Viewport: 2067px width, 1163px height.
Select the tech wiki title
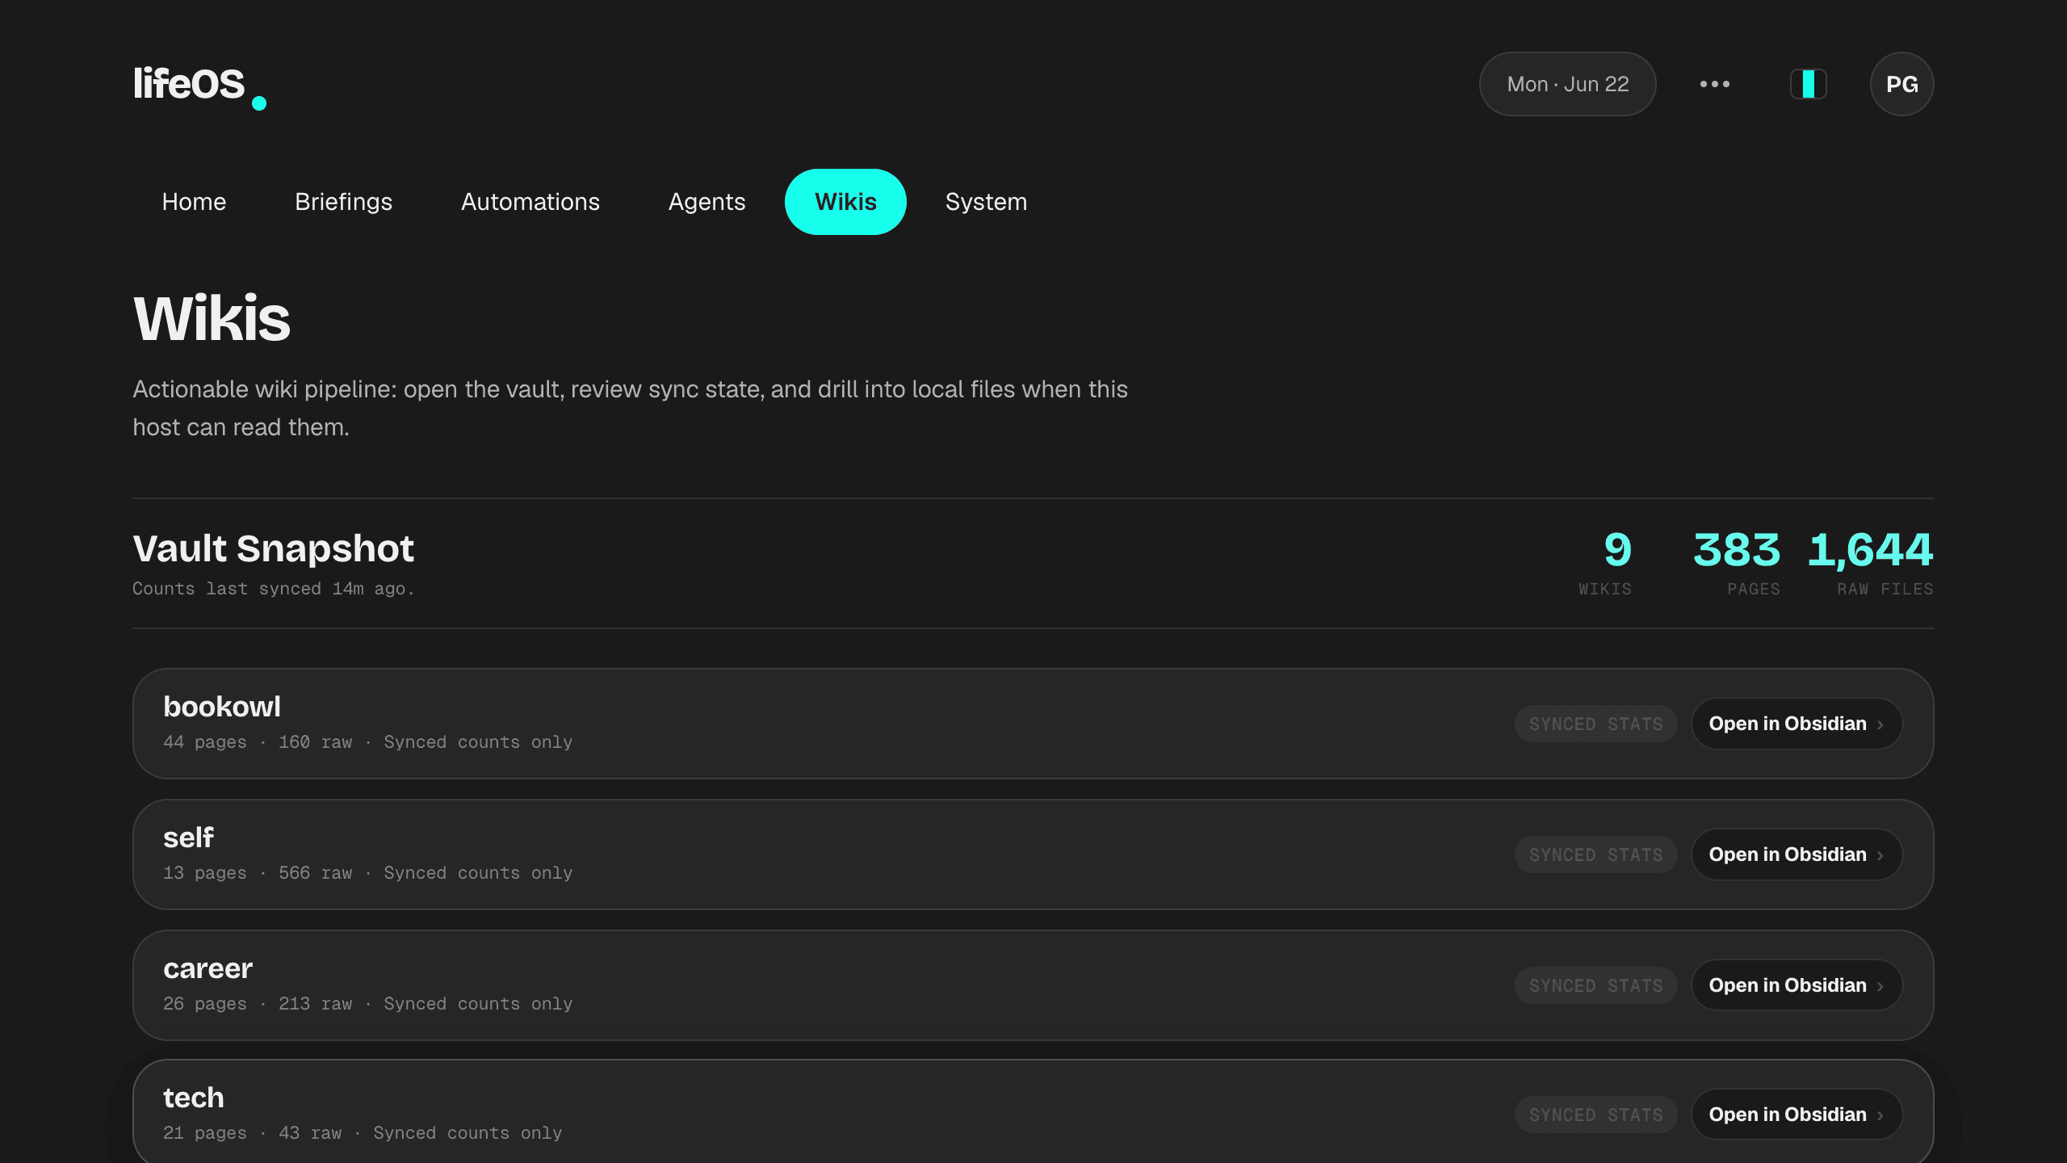click(194, 1098)
